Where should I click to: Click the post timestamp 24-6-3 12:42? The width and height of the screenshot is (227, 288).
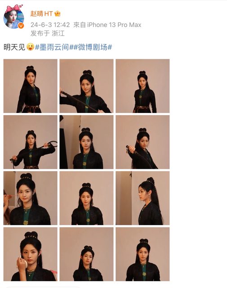pos(50,25)
